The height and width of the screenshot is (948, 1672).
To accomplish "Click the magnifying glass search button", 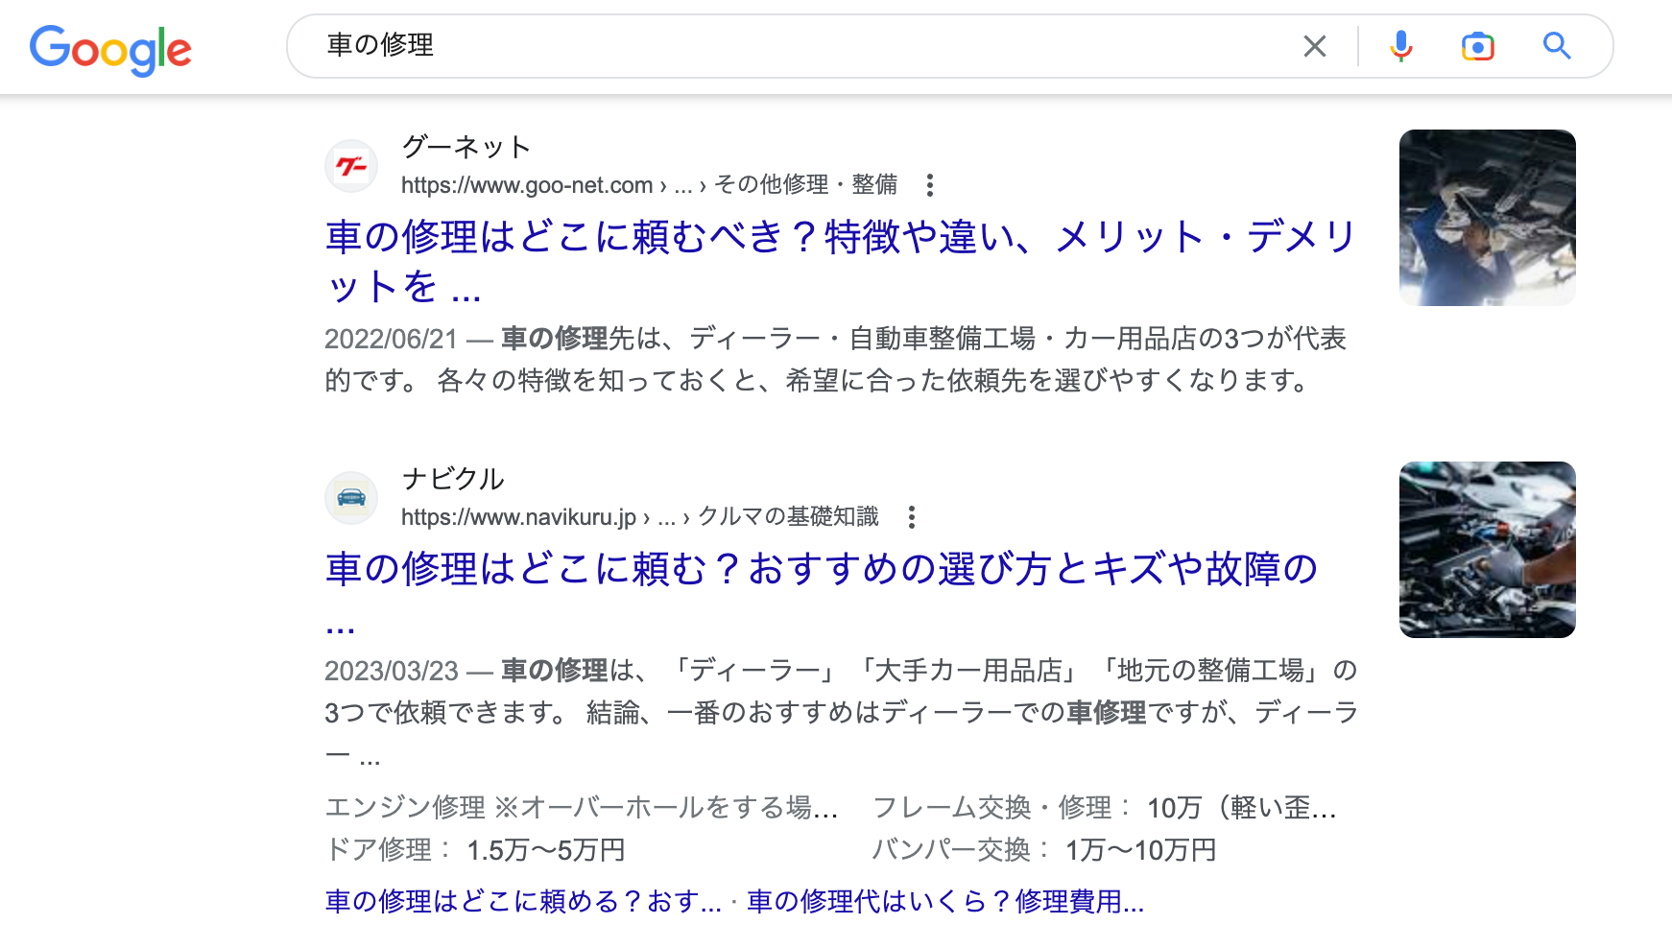I will (x=1556, y=46).
